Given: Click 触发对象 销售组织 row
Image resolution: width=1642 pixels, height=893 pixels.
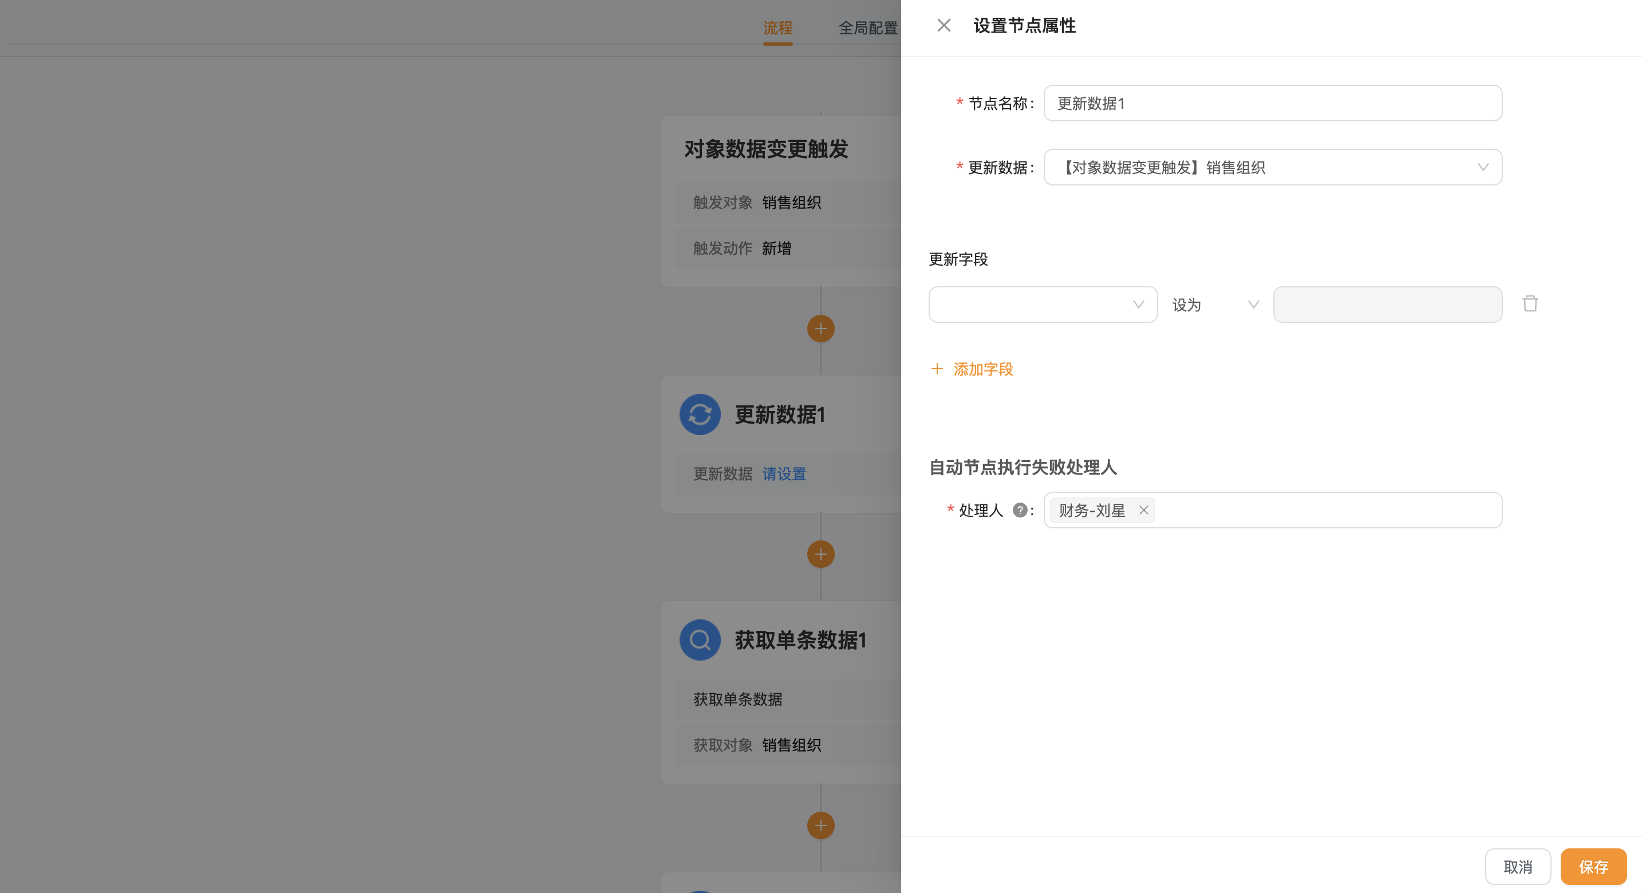Looking at the screenshot, I should click(x=788, y=203).
